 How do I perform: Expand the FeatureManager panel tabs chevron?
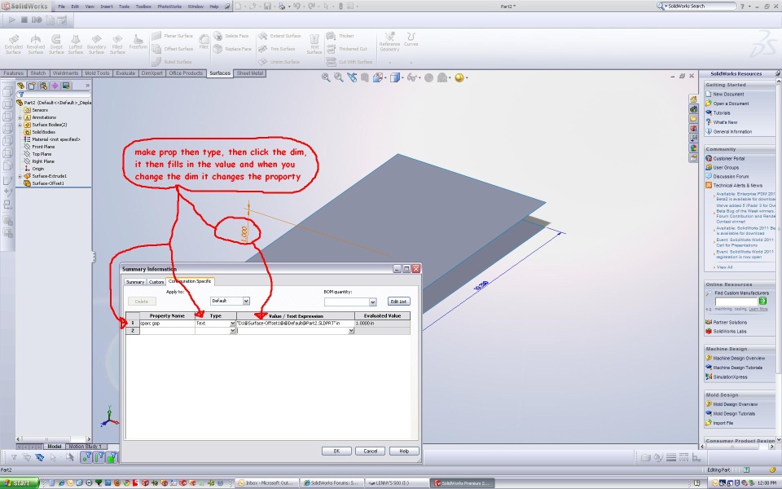point(88,86)
